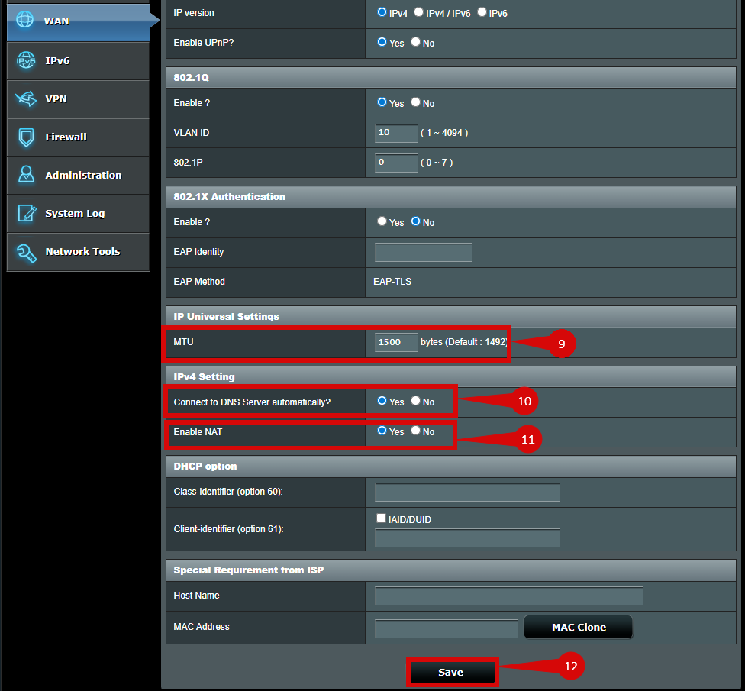Click the WAN globe icon in sidebar
Screen dimensions: 745x691
pos(25,21)
